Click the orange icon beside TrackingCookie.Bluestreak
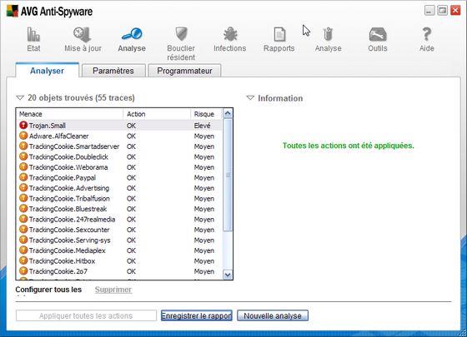Image resolution: width=467 pixels, height=337 pixels. point(23,208)
